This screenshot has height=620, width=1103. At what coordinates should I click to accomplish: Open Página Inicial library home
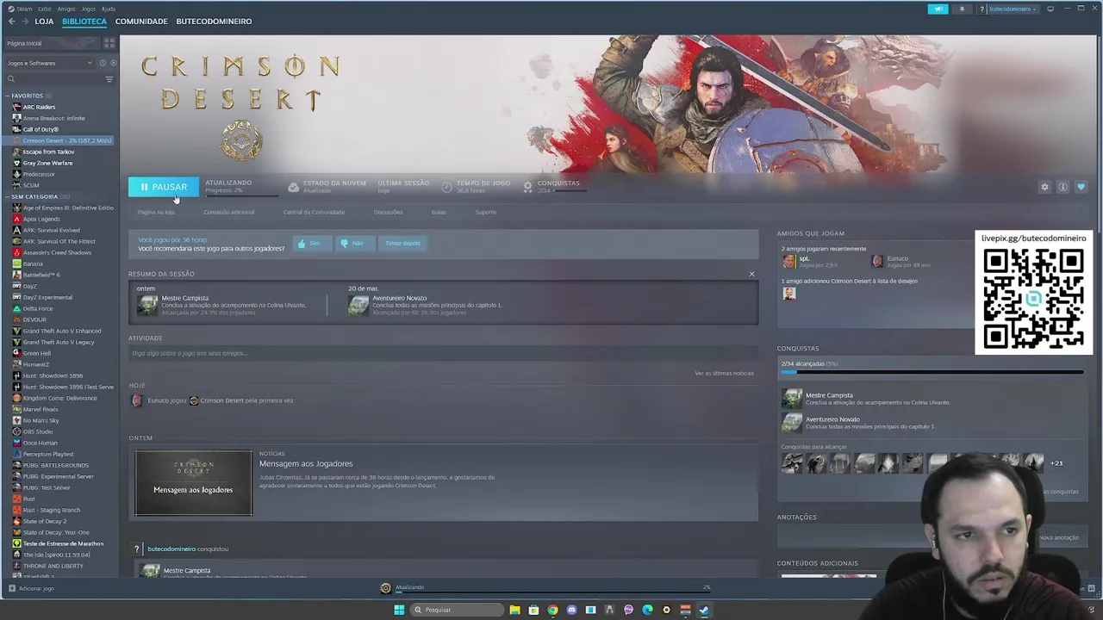pos(52,43)
